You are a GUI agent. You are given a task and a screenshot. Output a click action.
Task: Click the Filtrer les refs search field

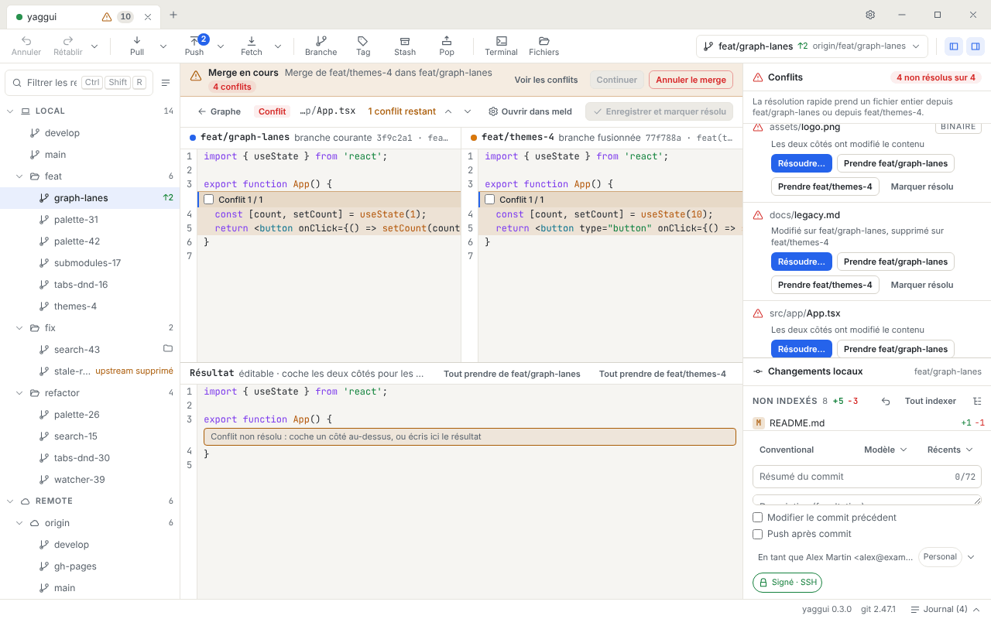click(79, 83)
